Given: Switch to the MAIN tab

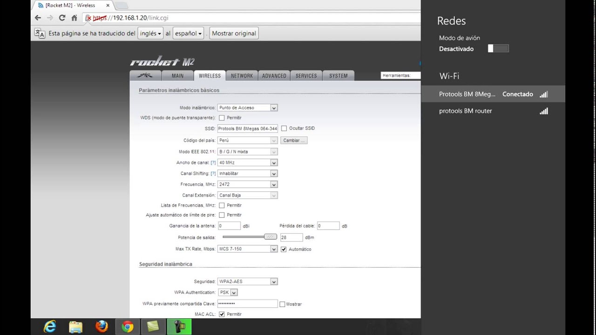Looking at the screenshot, I should point(177,75).
